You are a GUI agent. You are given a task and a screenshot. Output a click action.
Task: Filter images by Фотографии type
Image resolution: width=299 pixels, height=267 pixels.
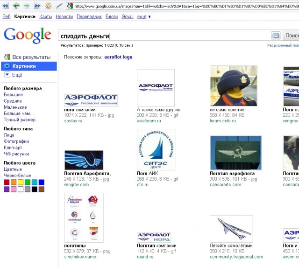click(16, 141)
